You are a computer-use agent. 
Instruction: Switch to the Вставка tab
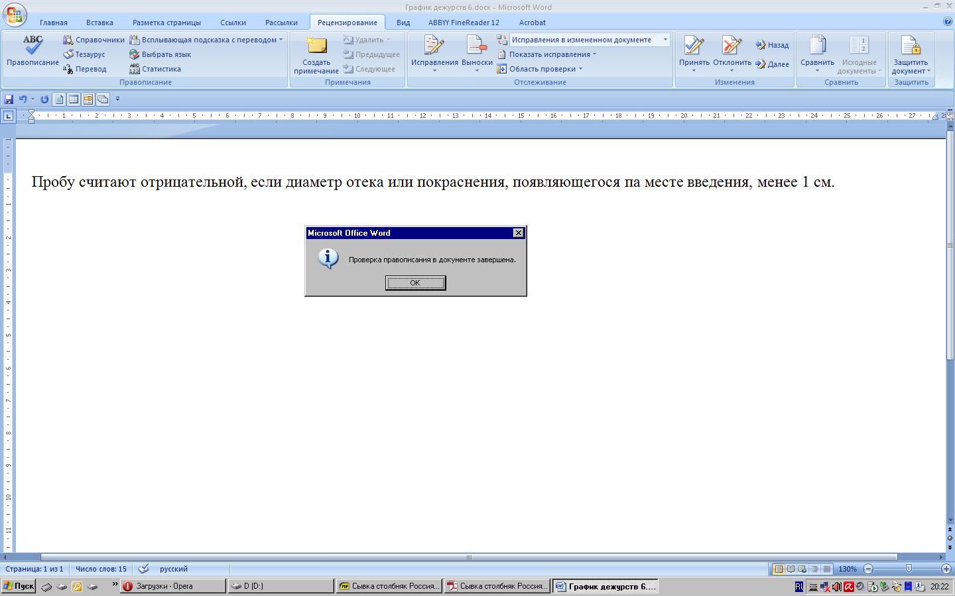point(99,22)
